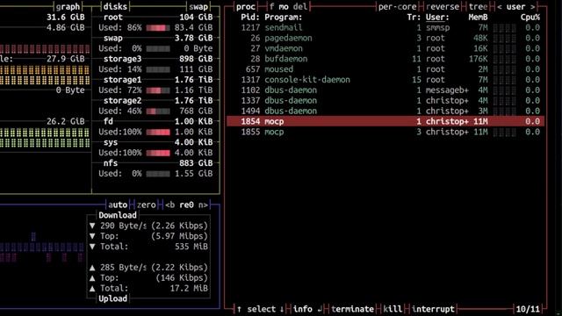The image size is (562, 316).
Task: Click upload Total 17.2 MiB value
Action: click(189, 289)
